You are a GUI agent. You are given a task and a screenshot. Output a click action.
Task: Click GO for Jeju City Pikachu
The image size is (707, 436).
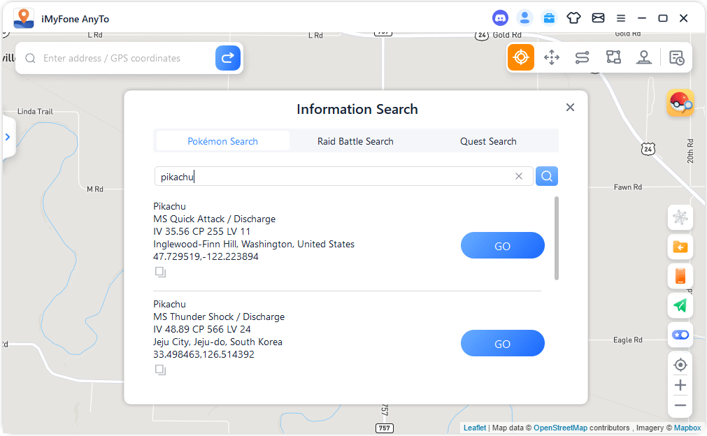coord(502,343)
